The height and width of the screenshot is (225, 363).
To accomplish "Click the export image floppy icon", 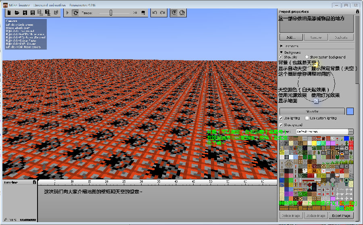I will (48, 13).
